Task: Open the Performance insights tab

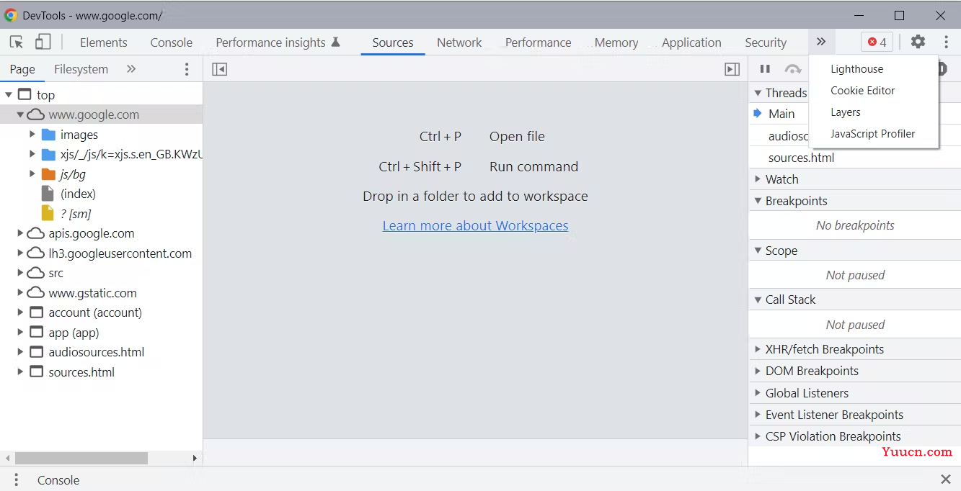Action: 278,42
